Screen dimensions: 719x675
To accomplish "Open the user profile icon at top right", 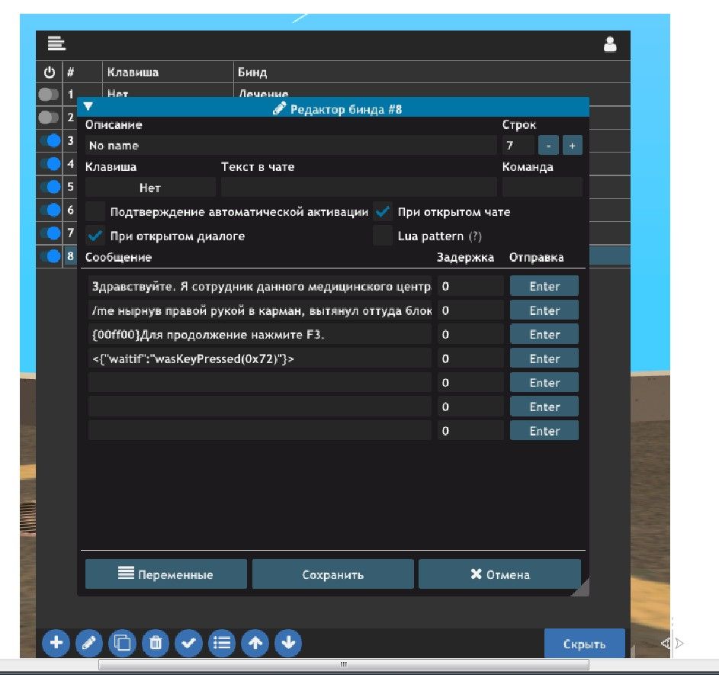I will [610, 44].
